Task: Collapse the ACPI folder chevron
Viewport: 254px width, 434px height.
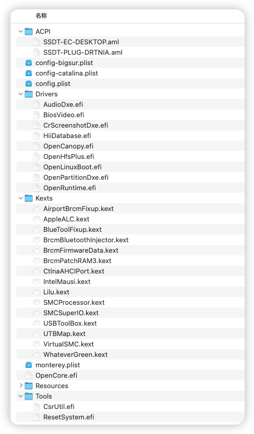Action: pos(20,32)
